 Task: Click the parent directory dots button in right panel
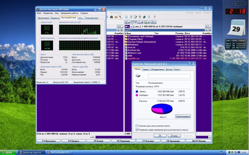(x=210, y=26)
